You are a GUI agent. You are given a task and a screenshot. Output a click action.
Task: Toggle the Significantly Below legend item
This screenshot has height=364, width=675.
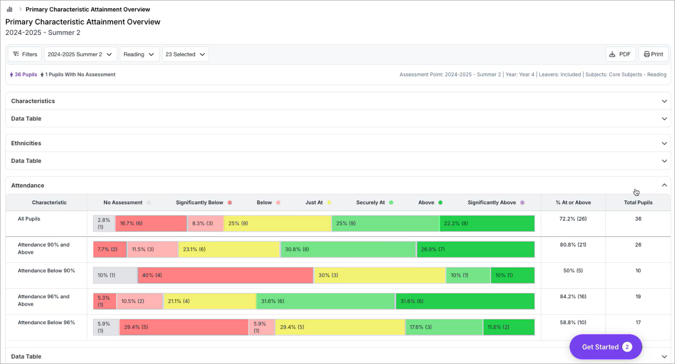point(204,202)
